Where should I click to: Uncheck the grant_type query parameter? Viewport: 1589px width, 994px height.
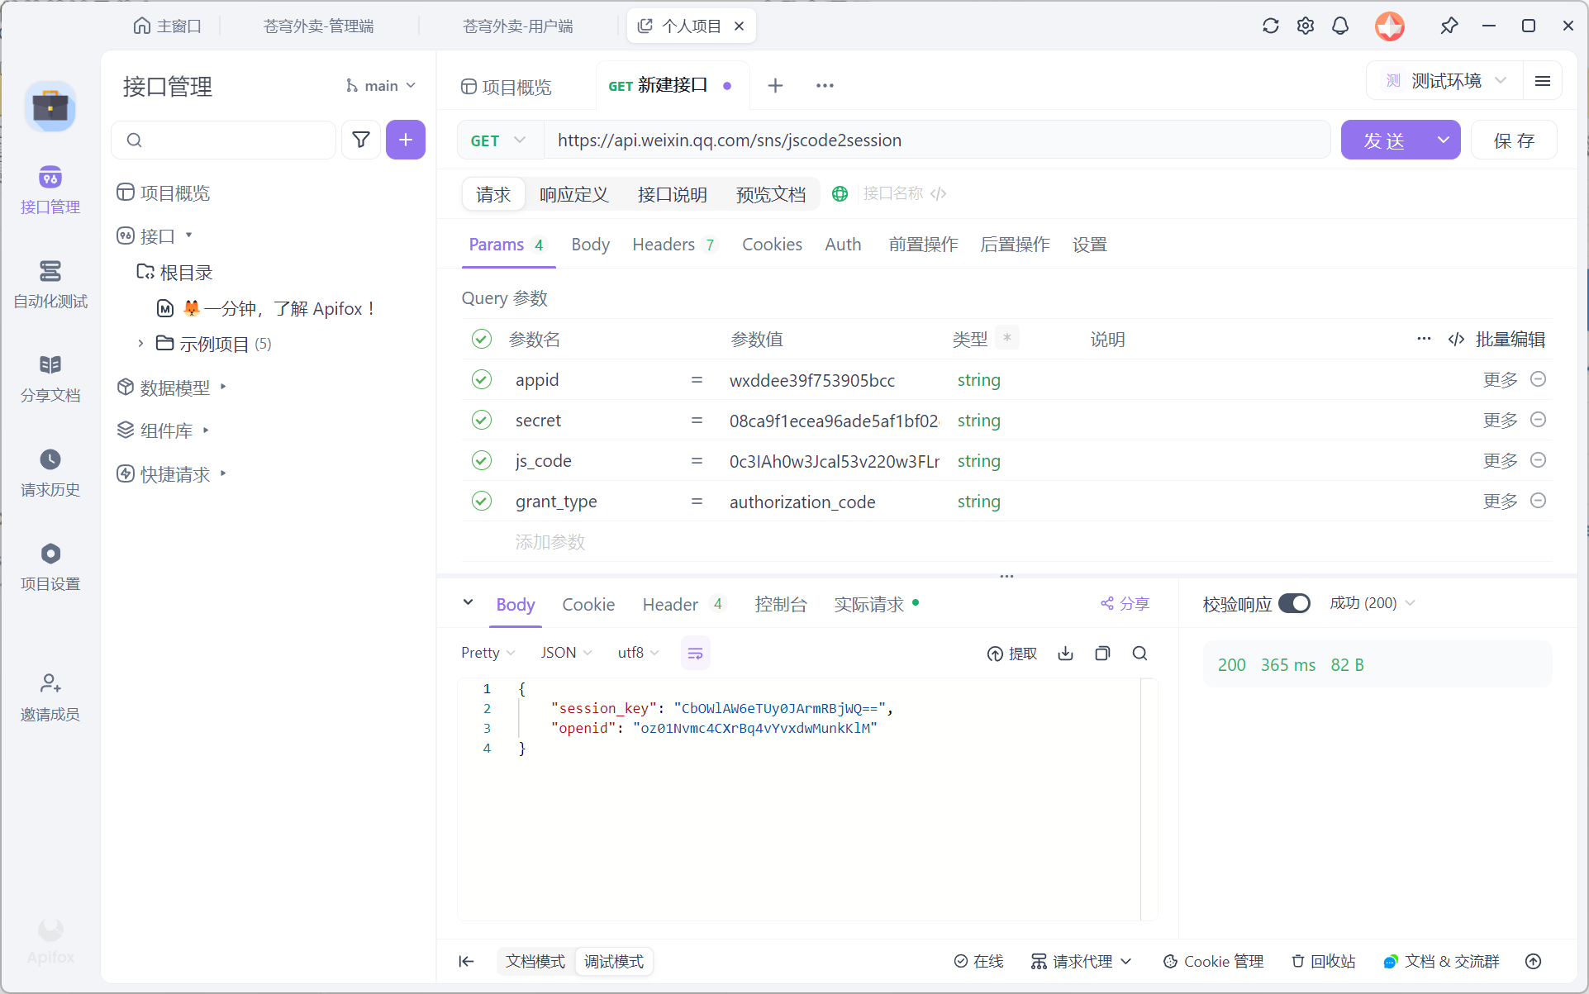pyautogui.click(x=482, y=501)
